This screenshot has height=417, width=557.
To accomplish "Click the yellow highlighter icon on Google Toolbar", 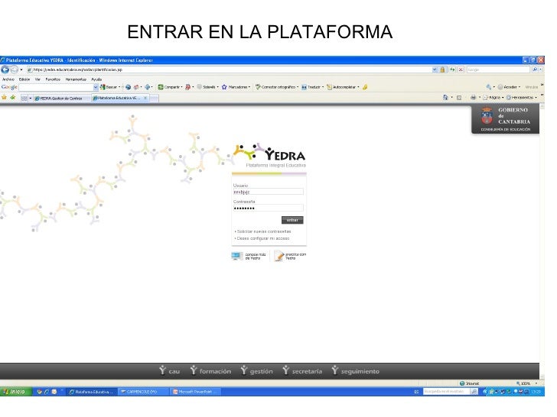I will click(365, 87).
